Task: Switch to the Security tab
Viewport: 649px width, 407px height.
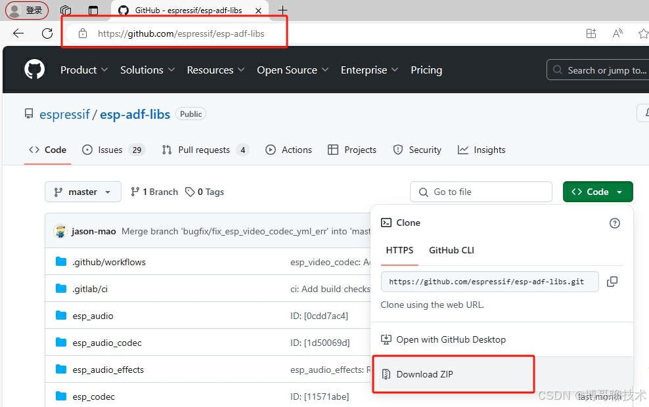Action: click(x=417, y=150)
